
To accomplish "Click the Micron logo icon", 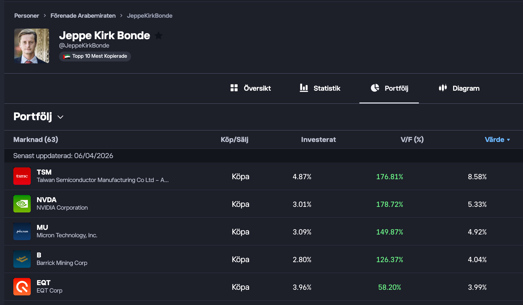I will click(22, 231).
